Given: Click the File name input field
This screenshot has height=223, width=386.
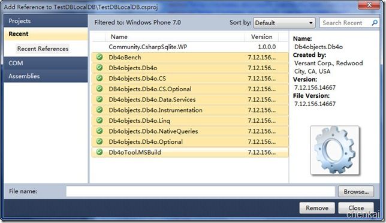Looking at the screenshot, I should click(x=201, y=191).
